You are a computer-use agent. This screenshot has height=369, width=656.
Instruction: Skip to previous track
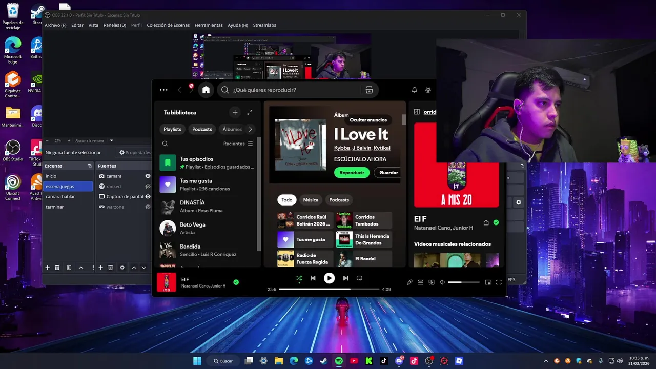(313, 278)
